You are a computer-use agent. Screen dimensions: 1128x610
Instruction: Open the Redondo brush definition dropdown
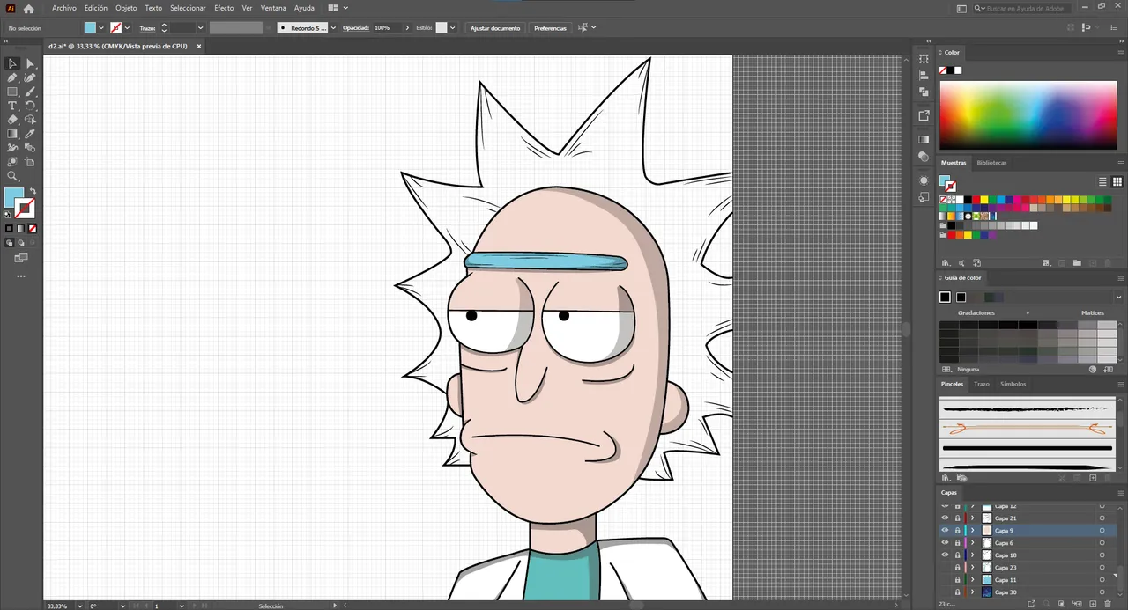coord(332,28)
